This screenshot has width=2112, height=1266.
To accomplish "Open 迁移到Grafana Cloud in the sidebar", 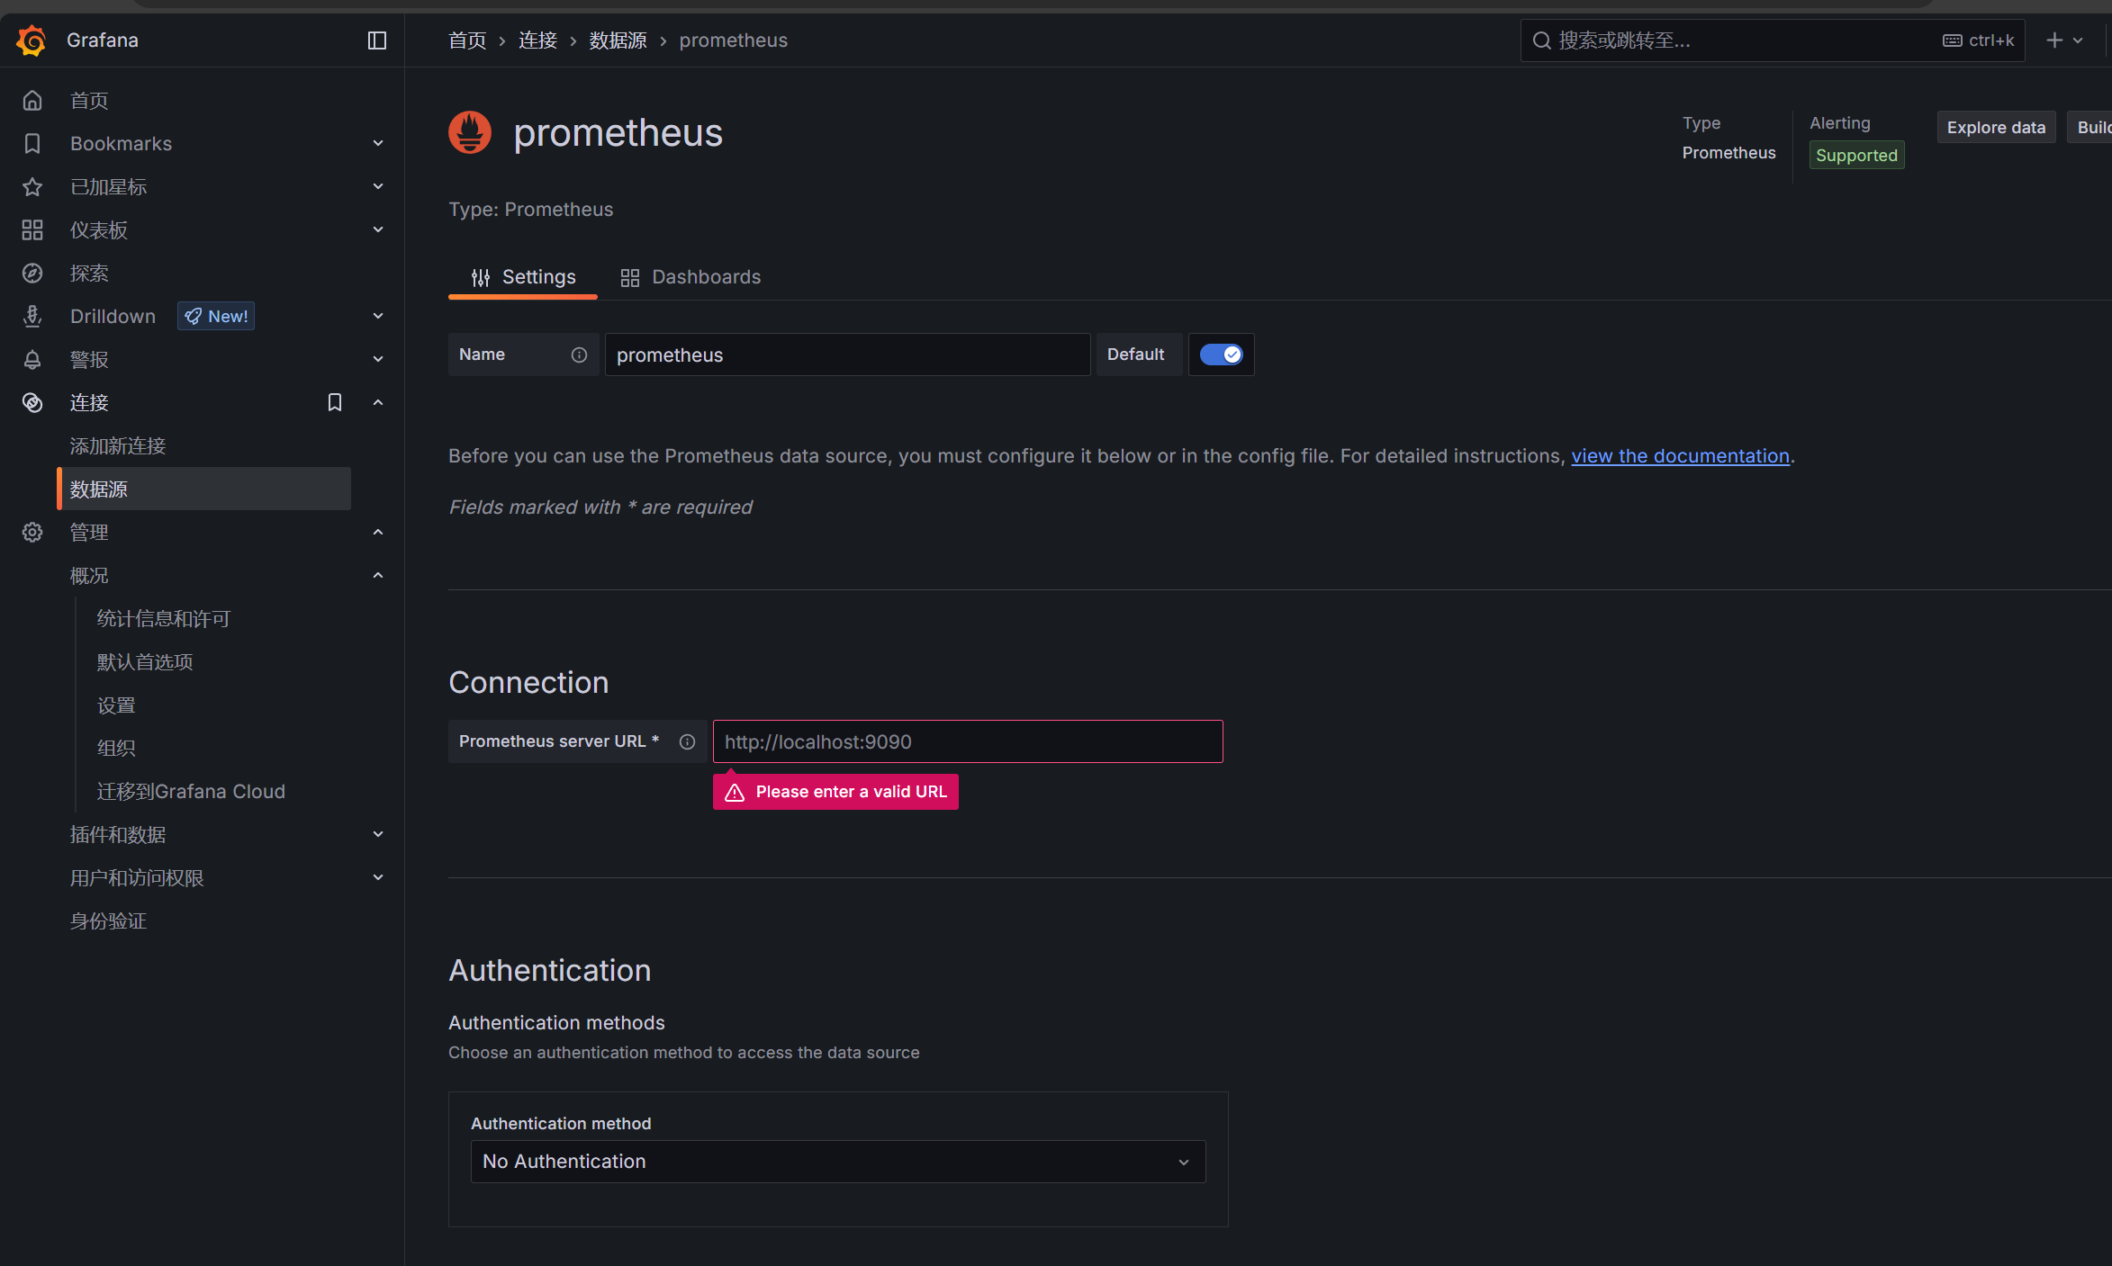I will click(191, 792).
